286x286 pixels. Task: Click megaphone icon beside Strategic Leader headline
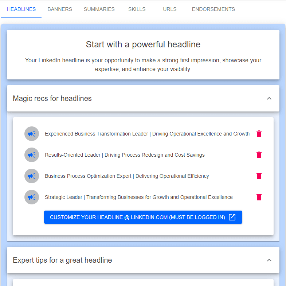pyautogui.click(x=32, y=197)
